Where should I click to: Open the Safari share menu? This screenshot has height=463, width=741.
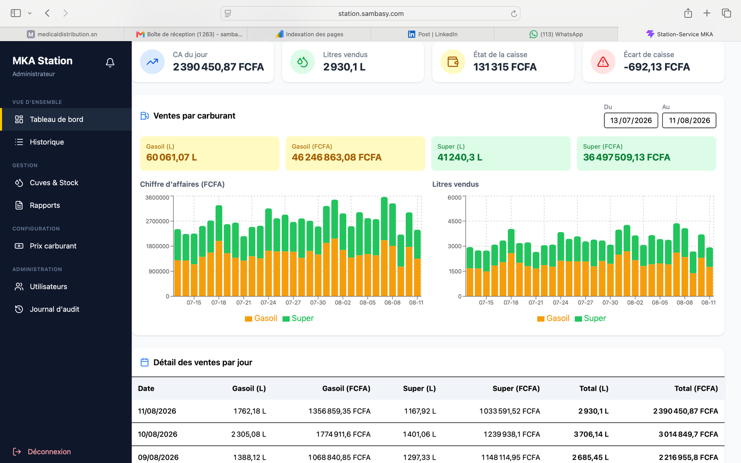(688, 13)
